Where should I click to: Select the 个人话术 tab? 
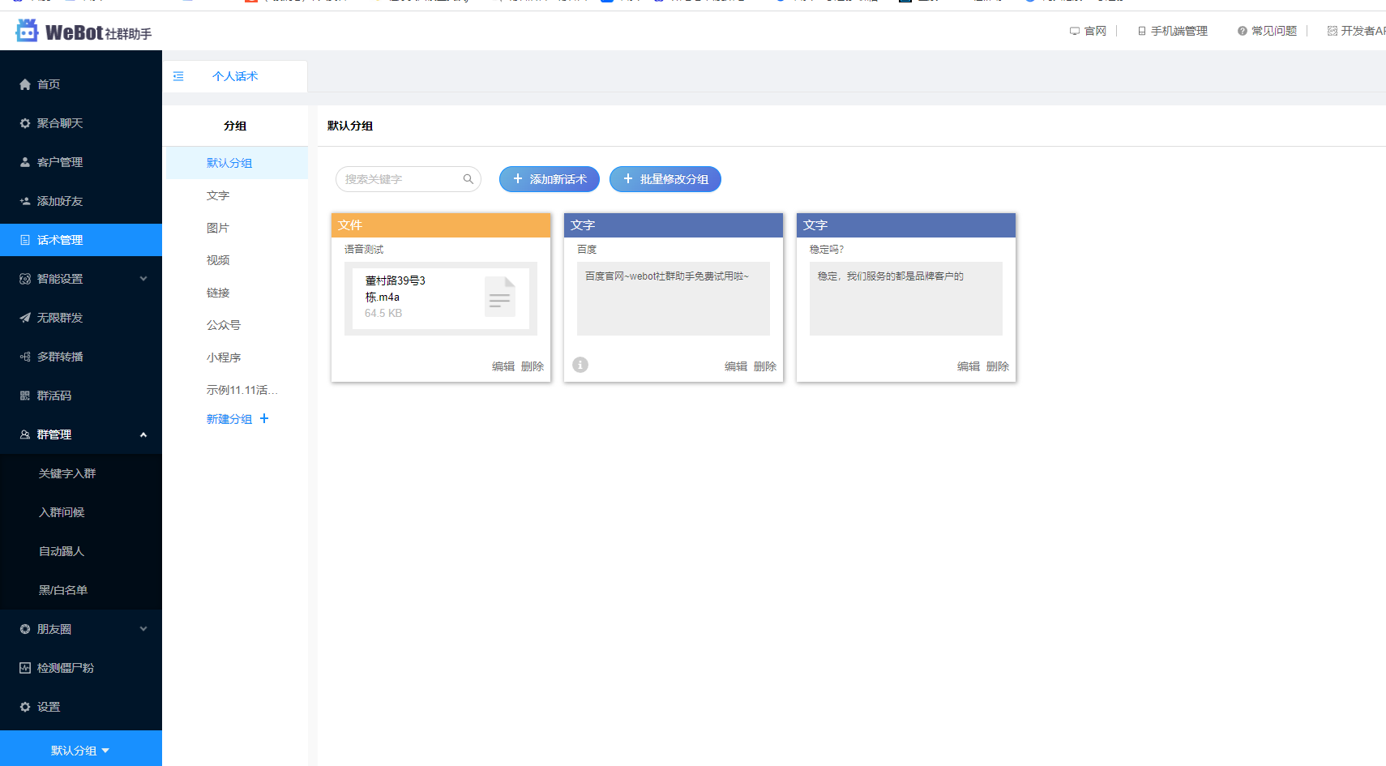tap(235, 76)
